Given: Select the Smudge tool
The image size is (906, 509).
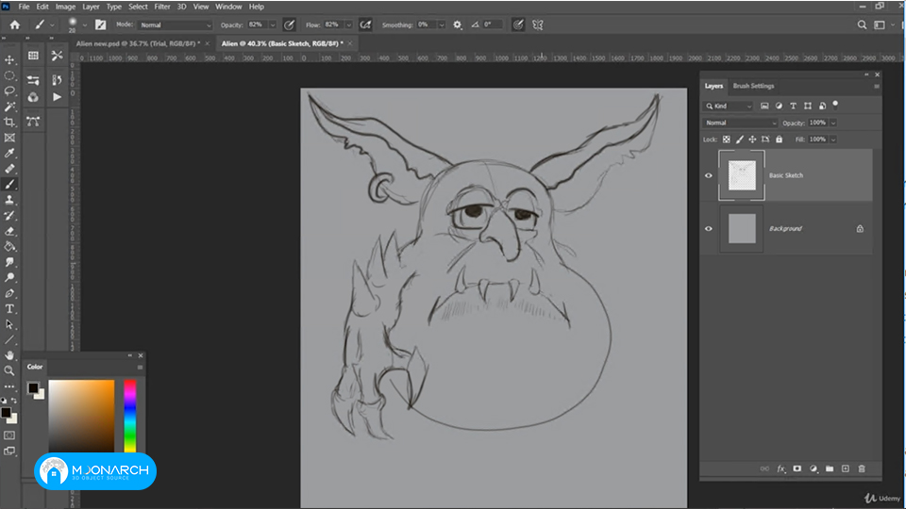Looking at the screenshot, I should tap(9, 262).
